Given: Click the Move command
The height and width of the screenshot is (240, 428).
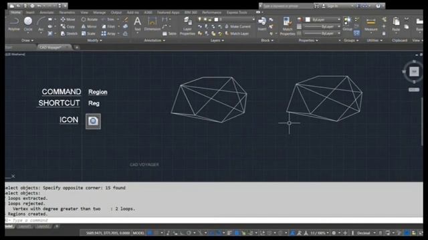Looking at the screenshot, I should 68,19.
